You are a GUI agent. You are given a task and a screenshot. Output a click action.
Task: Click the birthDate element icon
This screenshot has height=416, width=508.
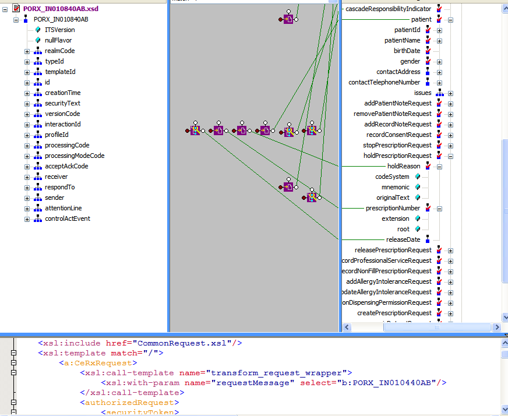tap(428, 51)
